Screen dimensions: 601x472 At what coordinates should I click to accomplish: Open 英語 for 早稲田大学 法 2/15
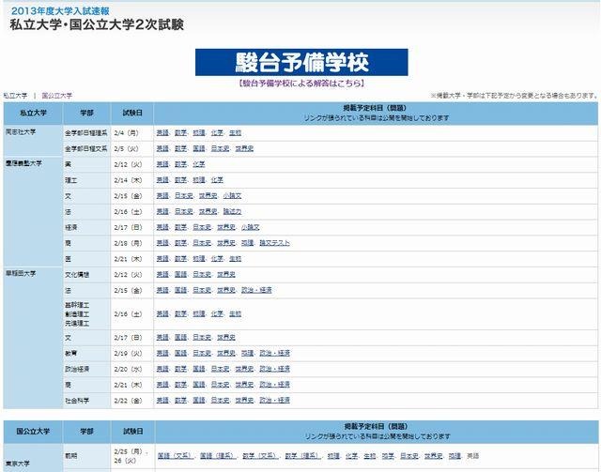point(162,290)
